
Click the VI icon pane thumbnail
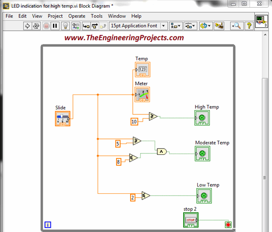[262, 21]
